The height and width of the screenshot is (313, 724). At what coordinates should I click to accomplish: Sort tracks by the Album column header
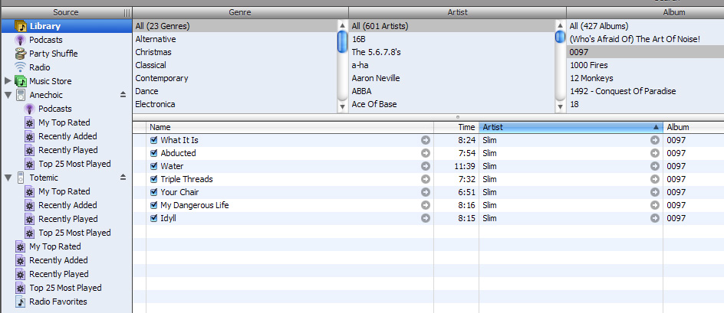point(693,127)
